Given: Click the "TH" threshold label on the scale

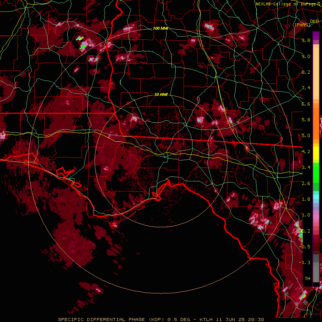Looking at the screenshot, I should [307, 279].
